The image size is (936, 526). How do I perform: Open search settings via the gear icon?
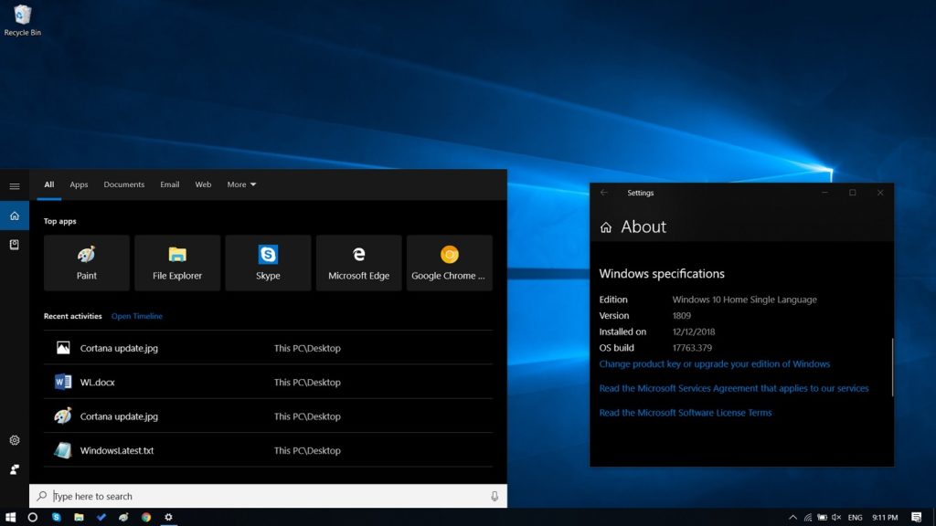14,439
